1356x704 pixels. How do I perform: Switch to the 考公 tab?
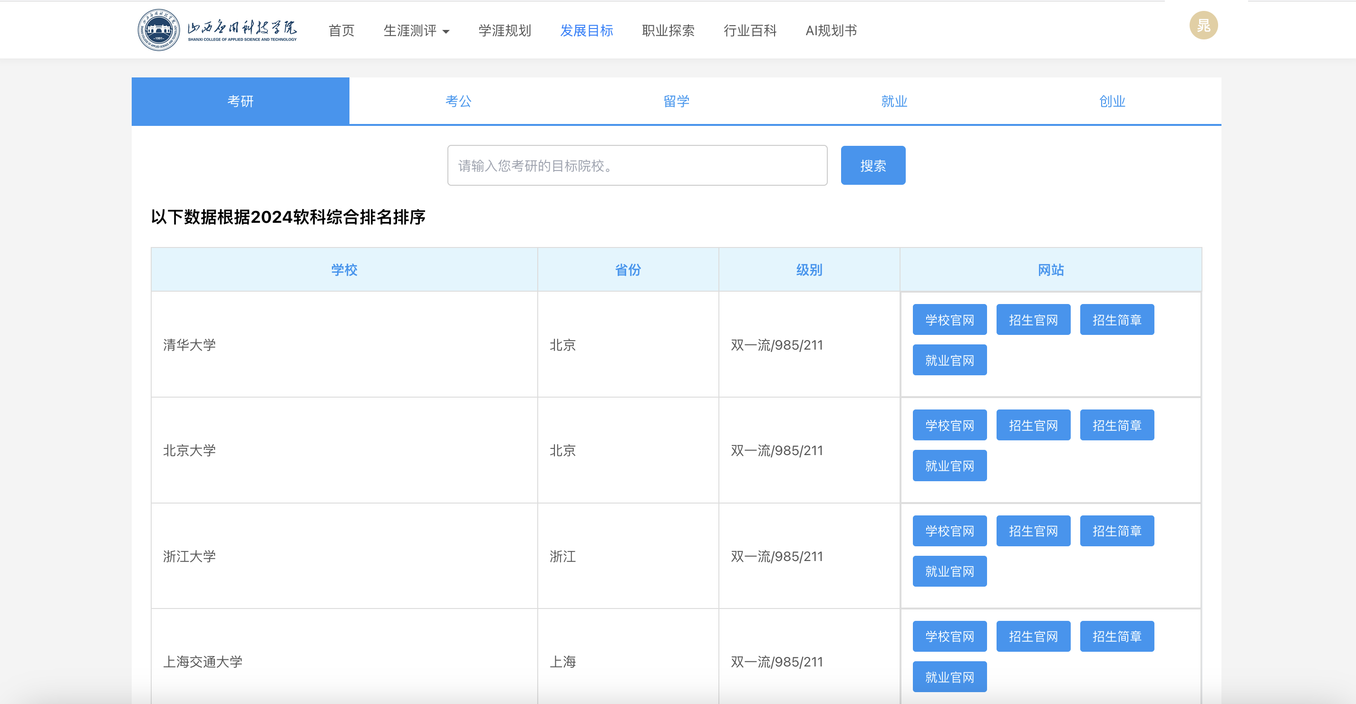(x=458, y=101)
